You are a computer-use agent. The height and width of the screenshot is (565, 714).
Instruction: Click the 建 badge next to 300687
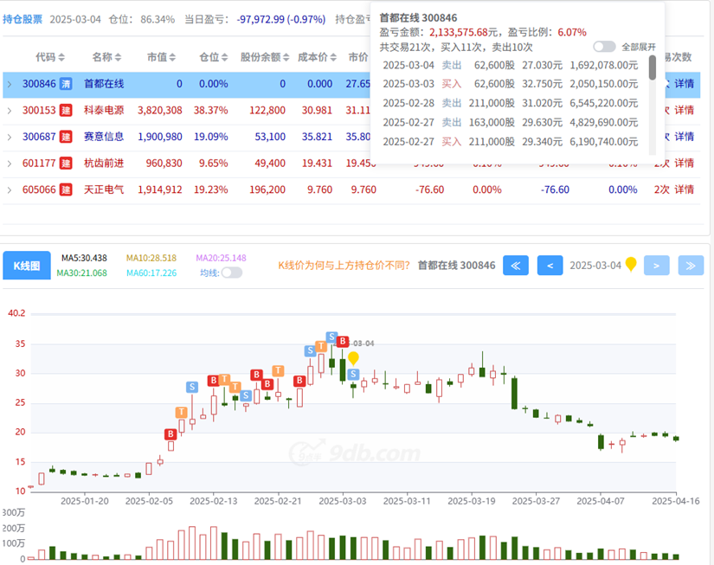point(66,137)
